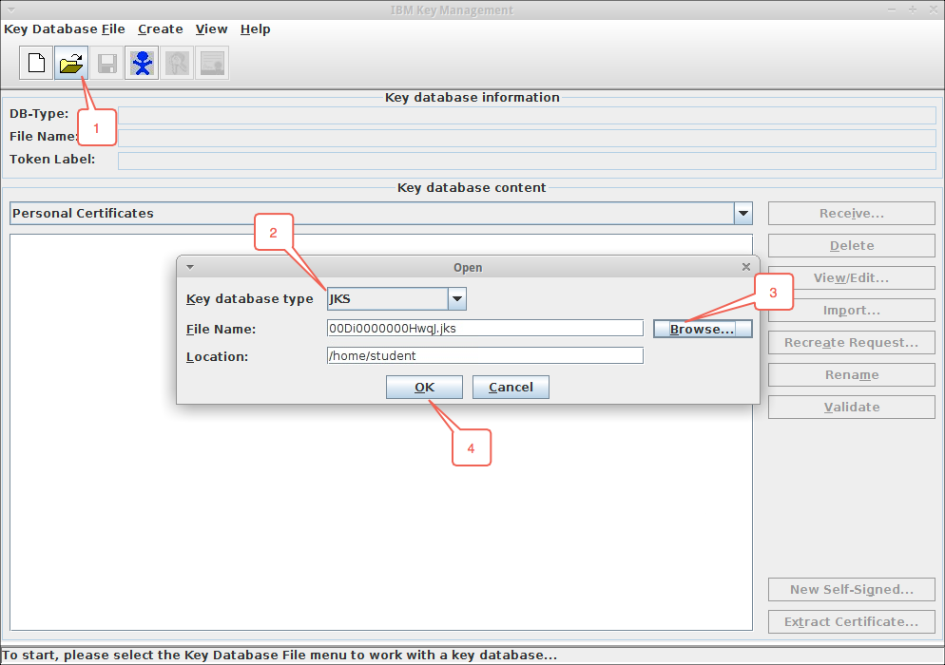Screen dimensions: 945x665
Task: Click the View/Edit... button
Action: click(852, 277)
